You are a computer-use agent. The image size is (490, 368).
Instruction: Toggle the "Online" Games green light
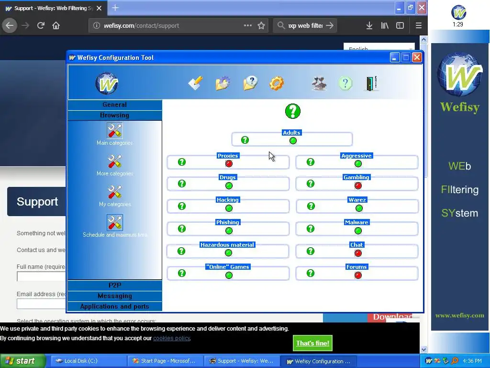[x=229, y=276]
